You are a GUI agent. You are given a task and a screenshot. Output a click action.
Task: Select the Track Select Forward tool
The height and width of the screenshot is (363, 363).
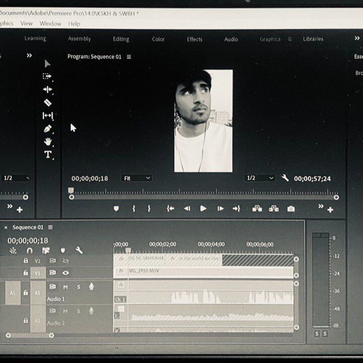[47, 76]
